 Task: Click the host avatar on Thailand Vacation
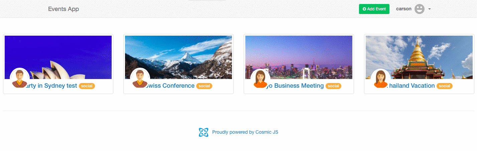(381, 78)
